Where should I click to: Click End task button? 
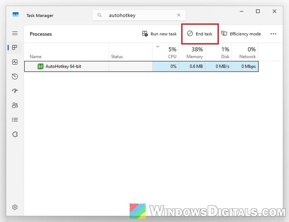(x=200, y=34)
